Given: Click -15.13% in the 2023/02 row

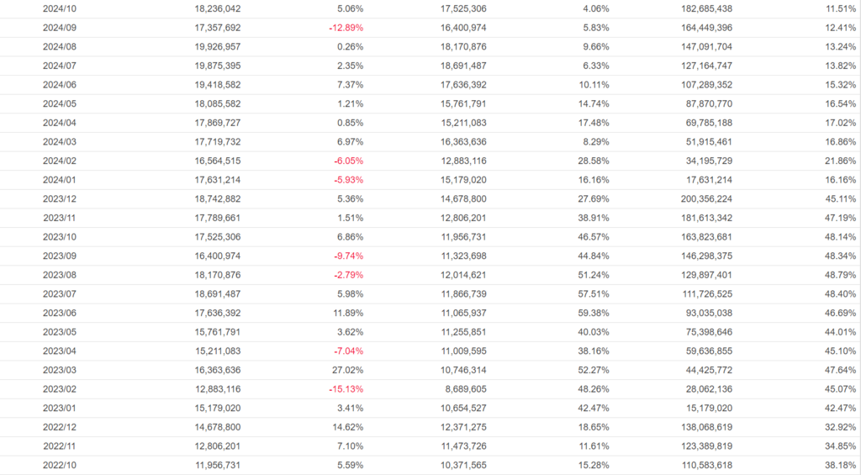Looking at the screenshot, I should (346, 389).
